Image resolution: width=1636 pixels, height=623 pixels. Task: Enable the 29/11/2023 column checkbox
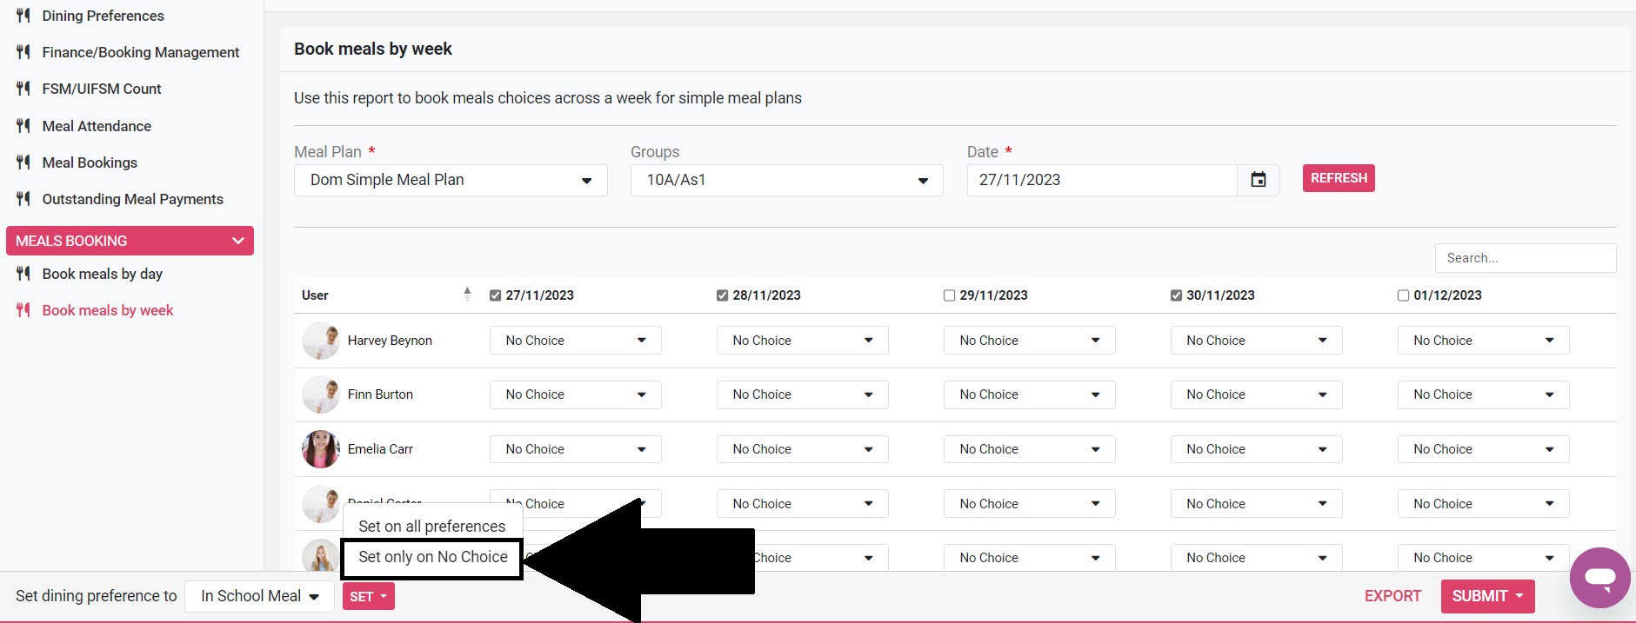950,295
